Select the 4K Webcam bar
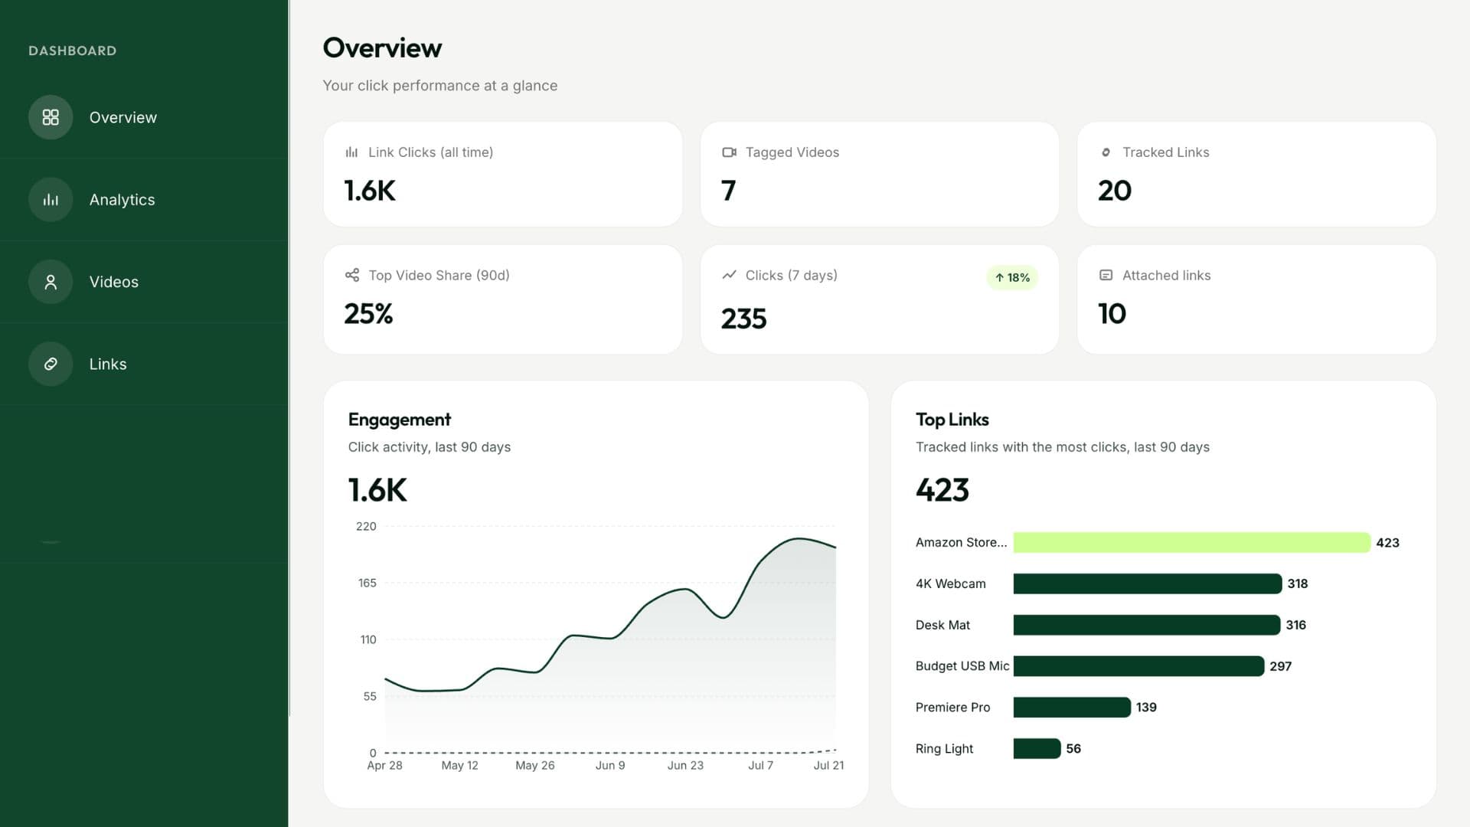Screen dimensions: 1470x827 [1147, 583]
